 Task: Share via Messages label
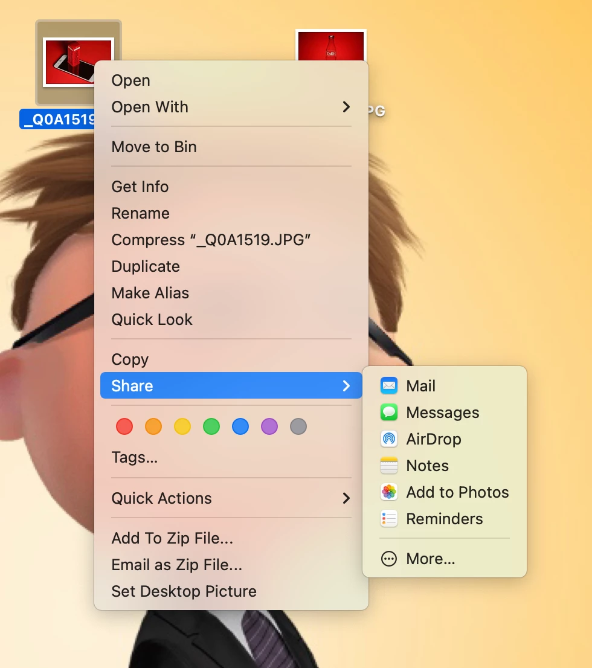(x=442, y=413)
